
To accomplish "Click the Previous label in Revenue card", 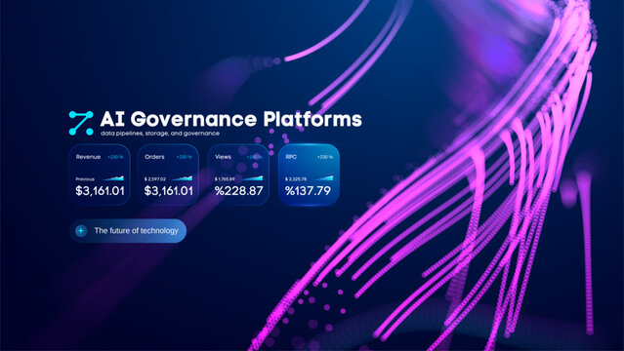I will pyautogui.click(x=85, y=179).
